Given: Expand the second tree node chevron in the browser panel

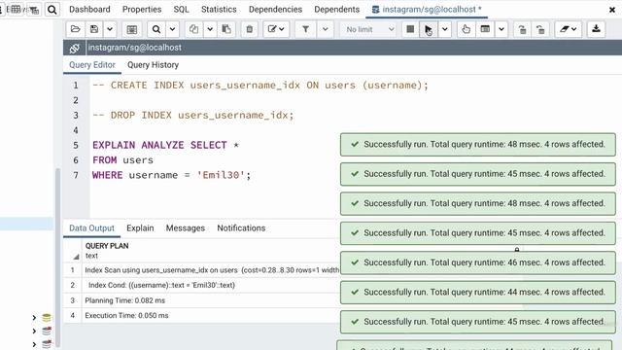Looking at the screenshot, I should 34,331.
